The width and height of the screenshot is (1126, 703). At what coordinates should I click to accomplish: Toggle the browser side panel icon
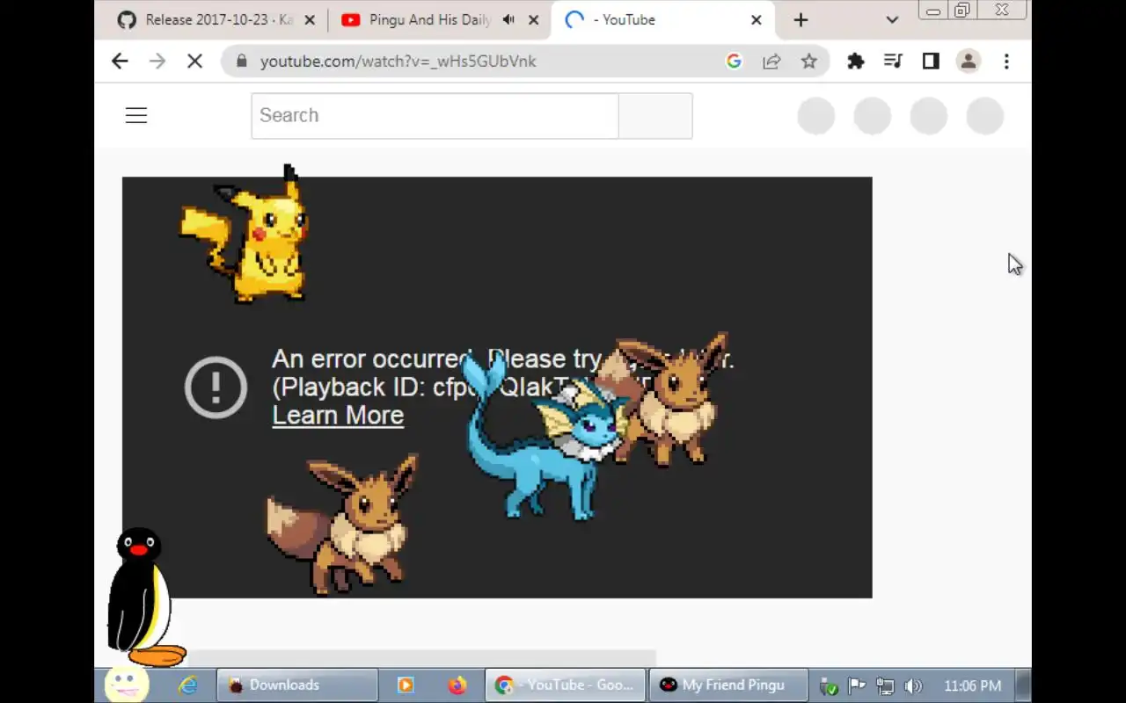click(x=931, y=61)
